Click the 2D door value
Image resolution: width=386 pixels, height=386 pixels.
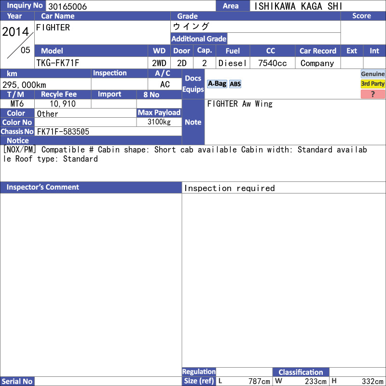tap(182, 63)
